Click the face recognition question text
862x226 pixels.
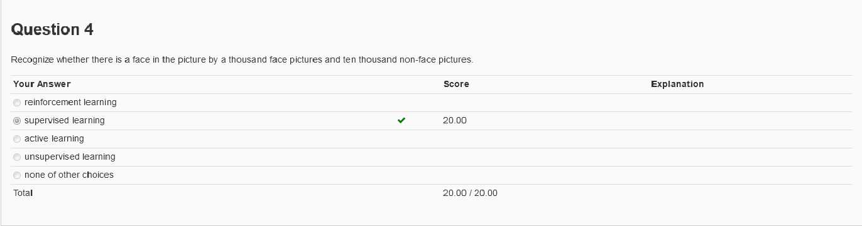point(242,60)
